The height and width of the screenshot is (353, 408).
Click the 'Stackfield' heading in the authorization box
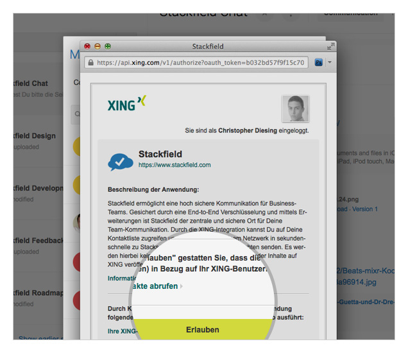[x=160, y=154]
